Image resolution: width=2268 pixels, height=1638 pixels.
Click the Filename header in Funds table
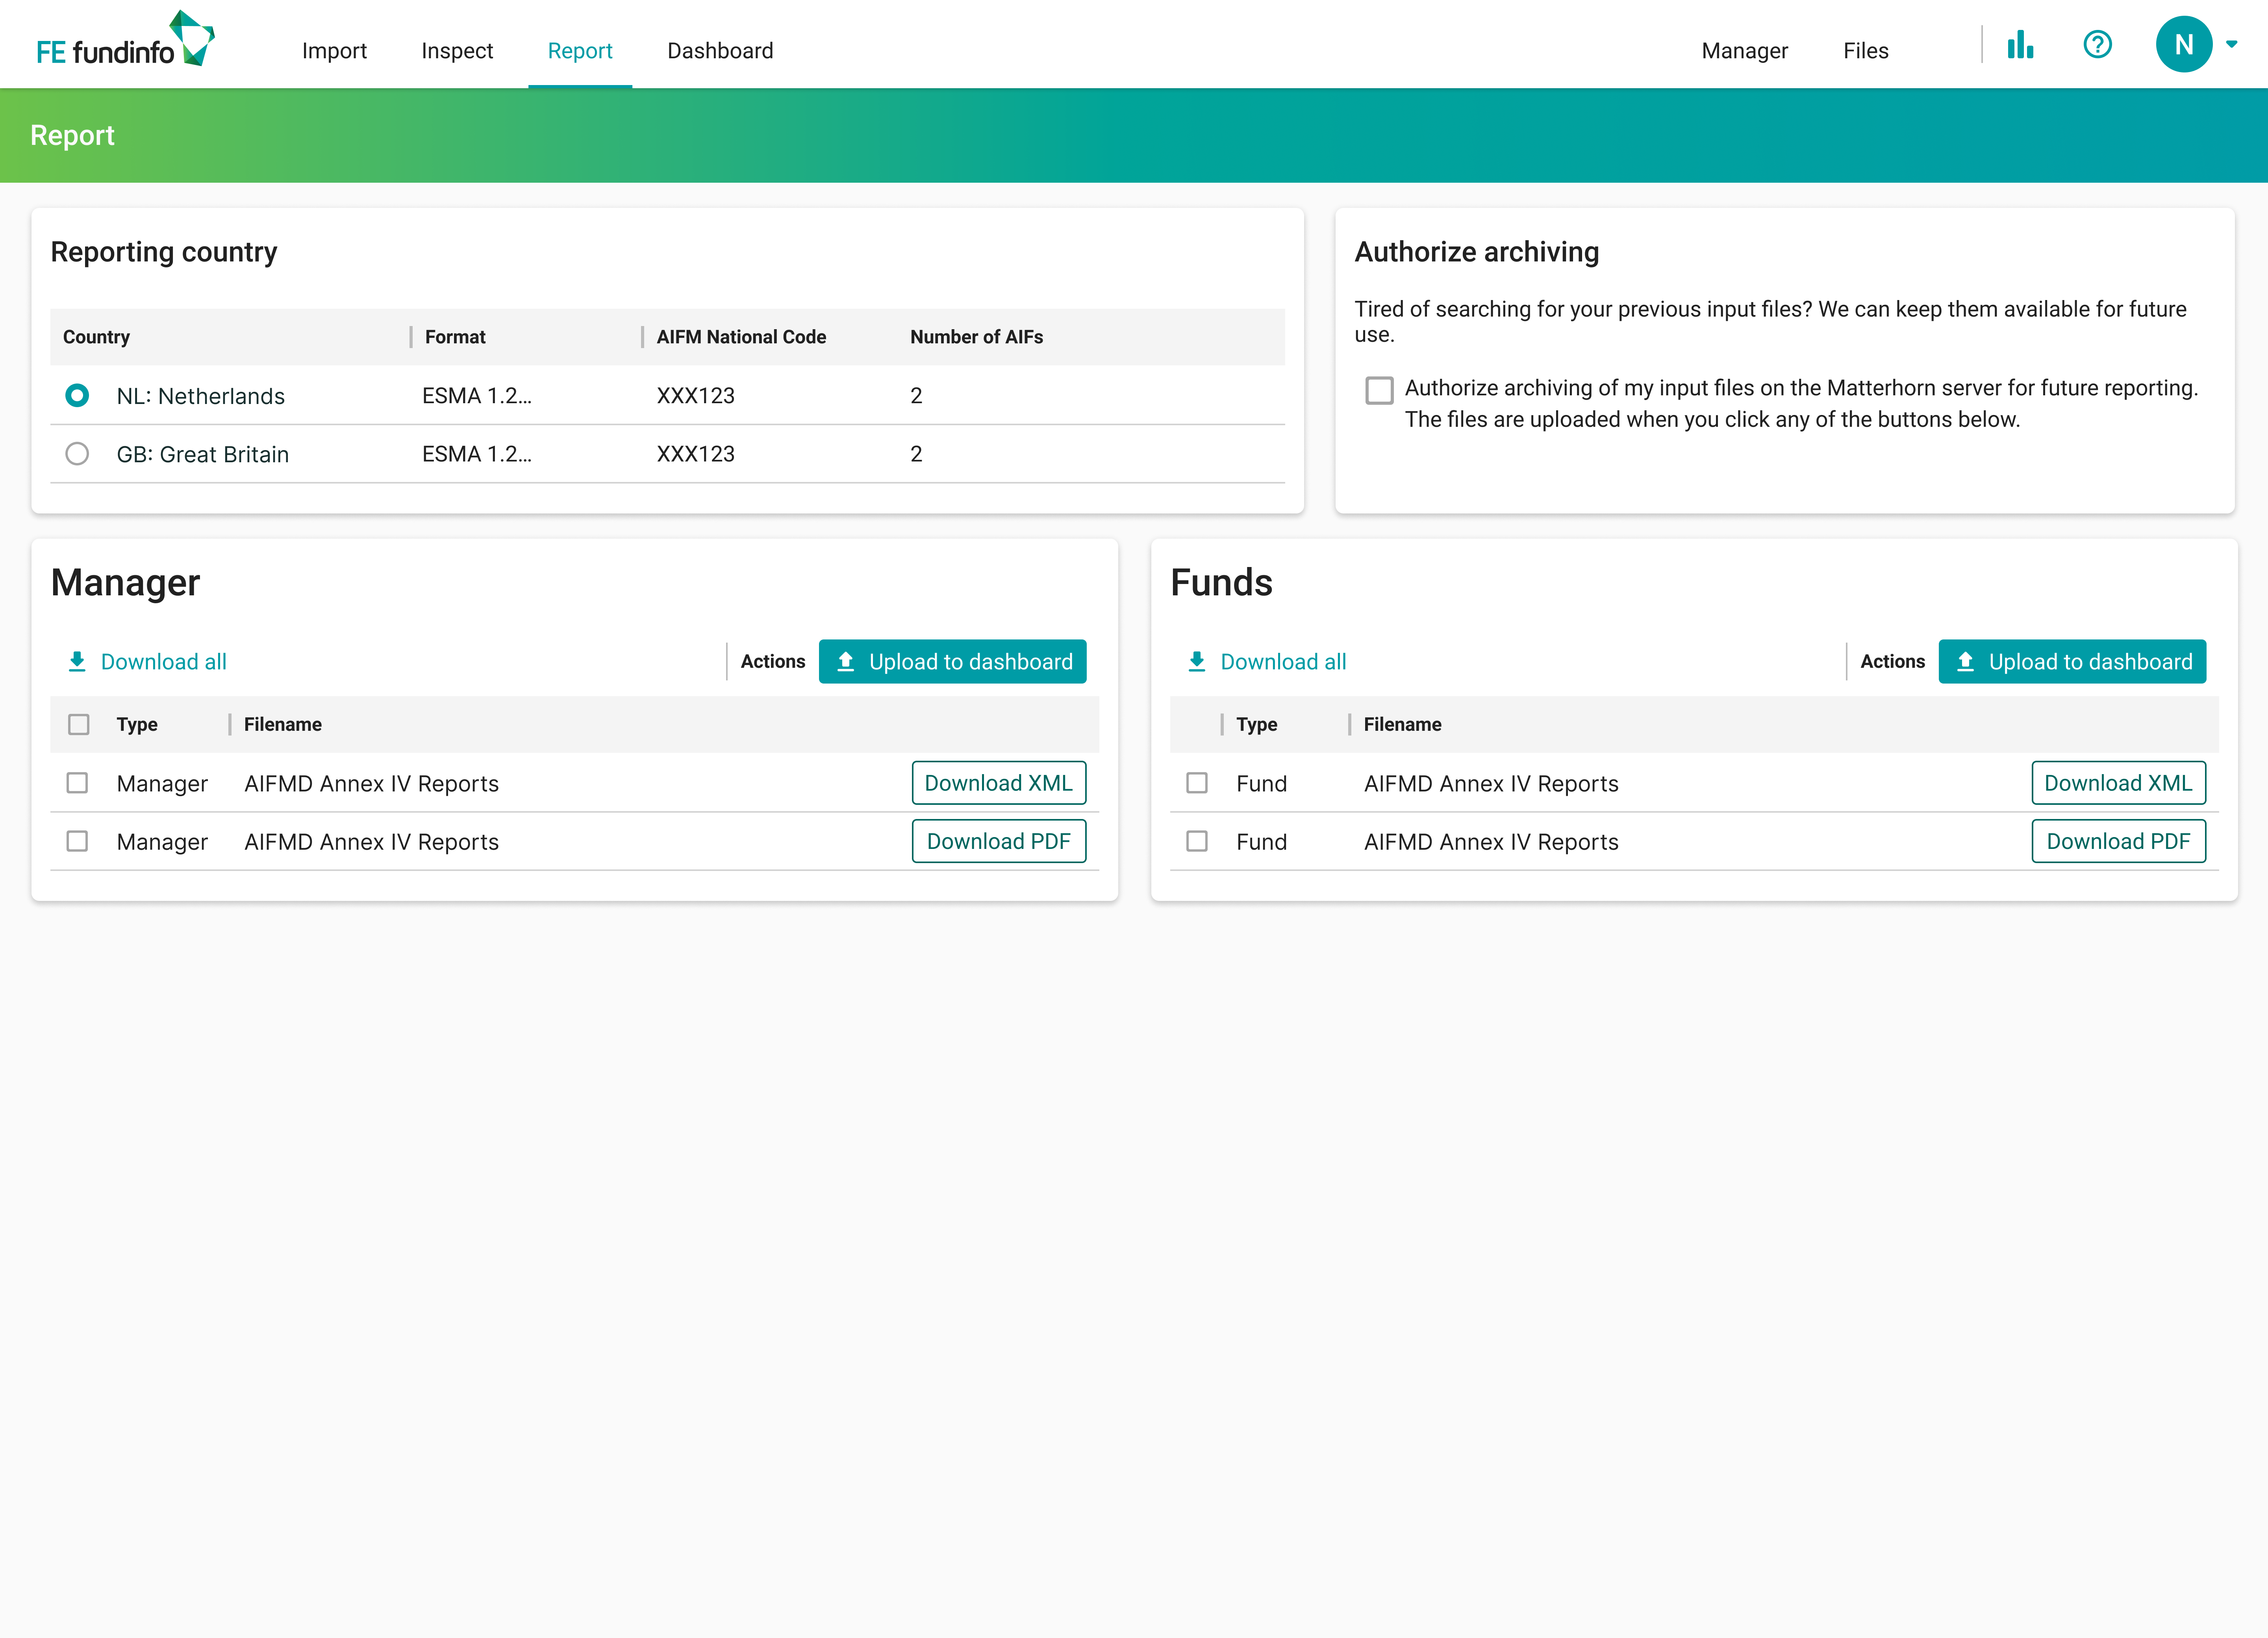[1402, 724]
